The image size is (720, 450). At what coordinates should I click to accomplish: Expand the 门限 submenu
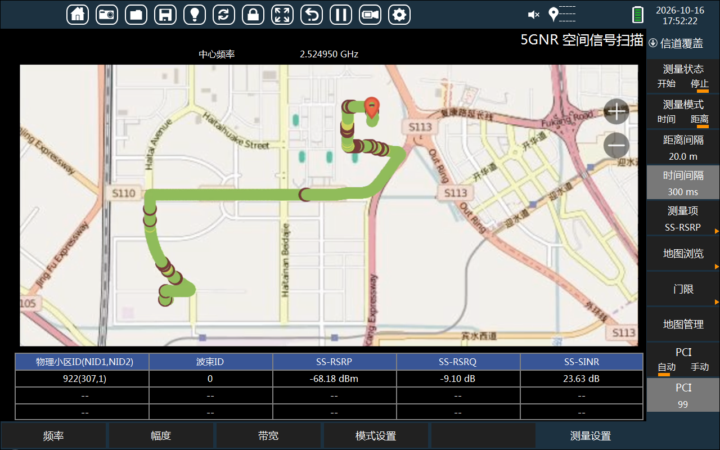pos(683,289)
